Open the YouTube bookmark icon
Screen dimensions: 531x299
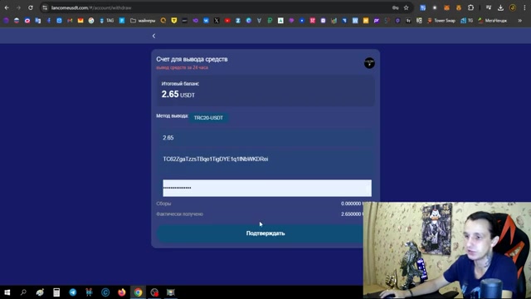(227, 21)
